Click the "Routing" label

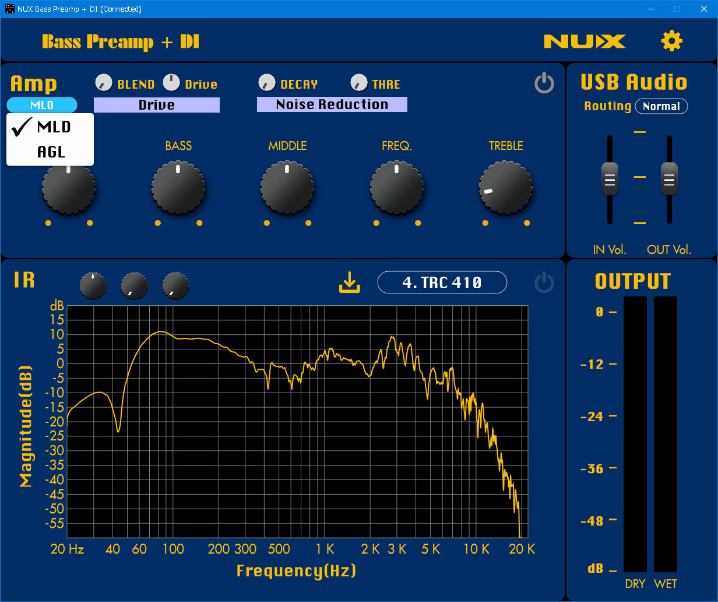608,106
